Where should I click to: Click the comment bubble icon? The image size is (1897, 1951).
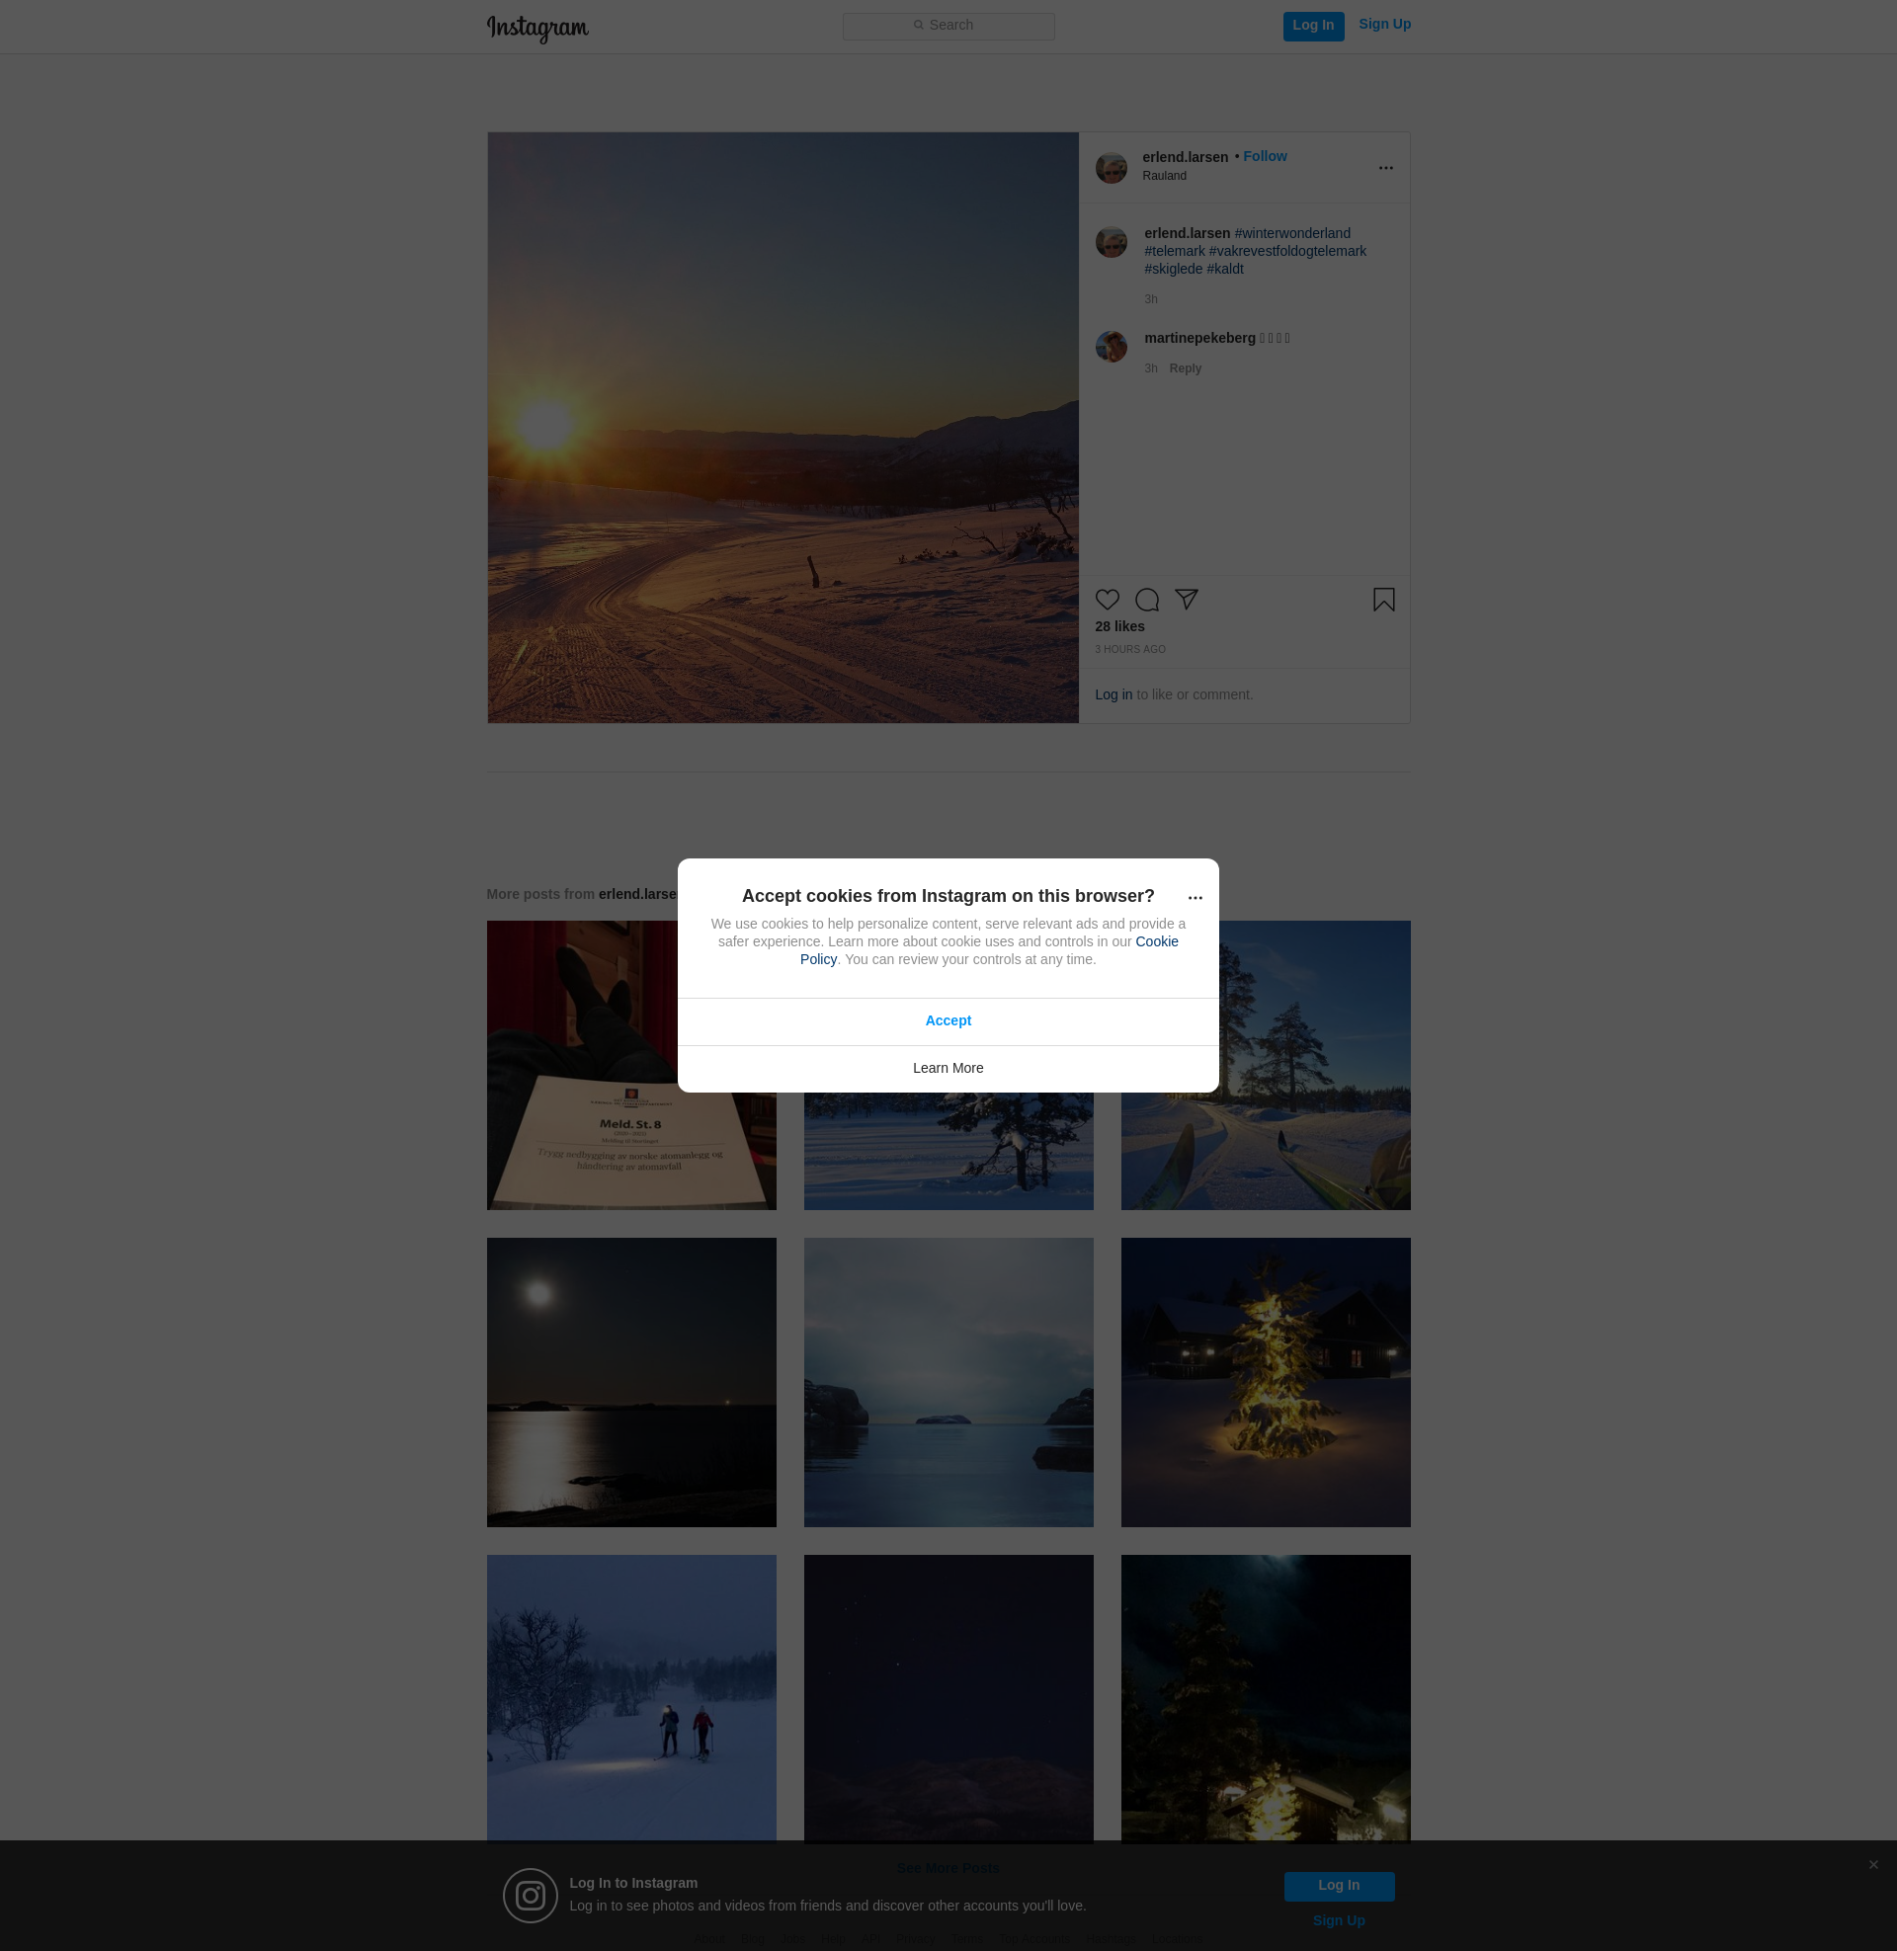tap(1147, 600)
